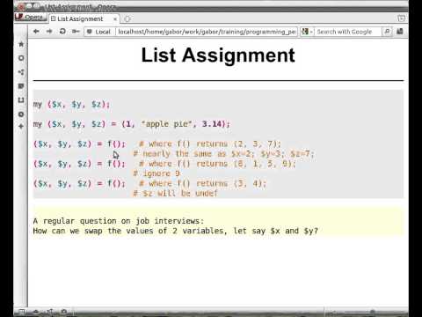This screenshot has height=317, width=422.
Task: Click the line containing "apple pie"
Action: pos(132,124)
